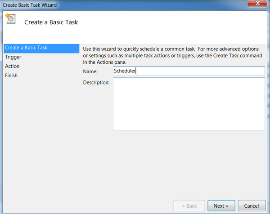The image size is (270, 214).
Task: Click empty grey space below Description box
Action: pos(180,162)
